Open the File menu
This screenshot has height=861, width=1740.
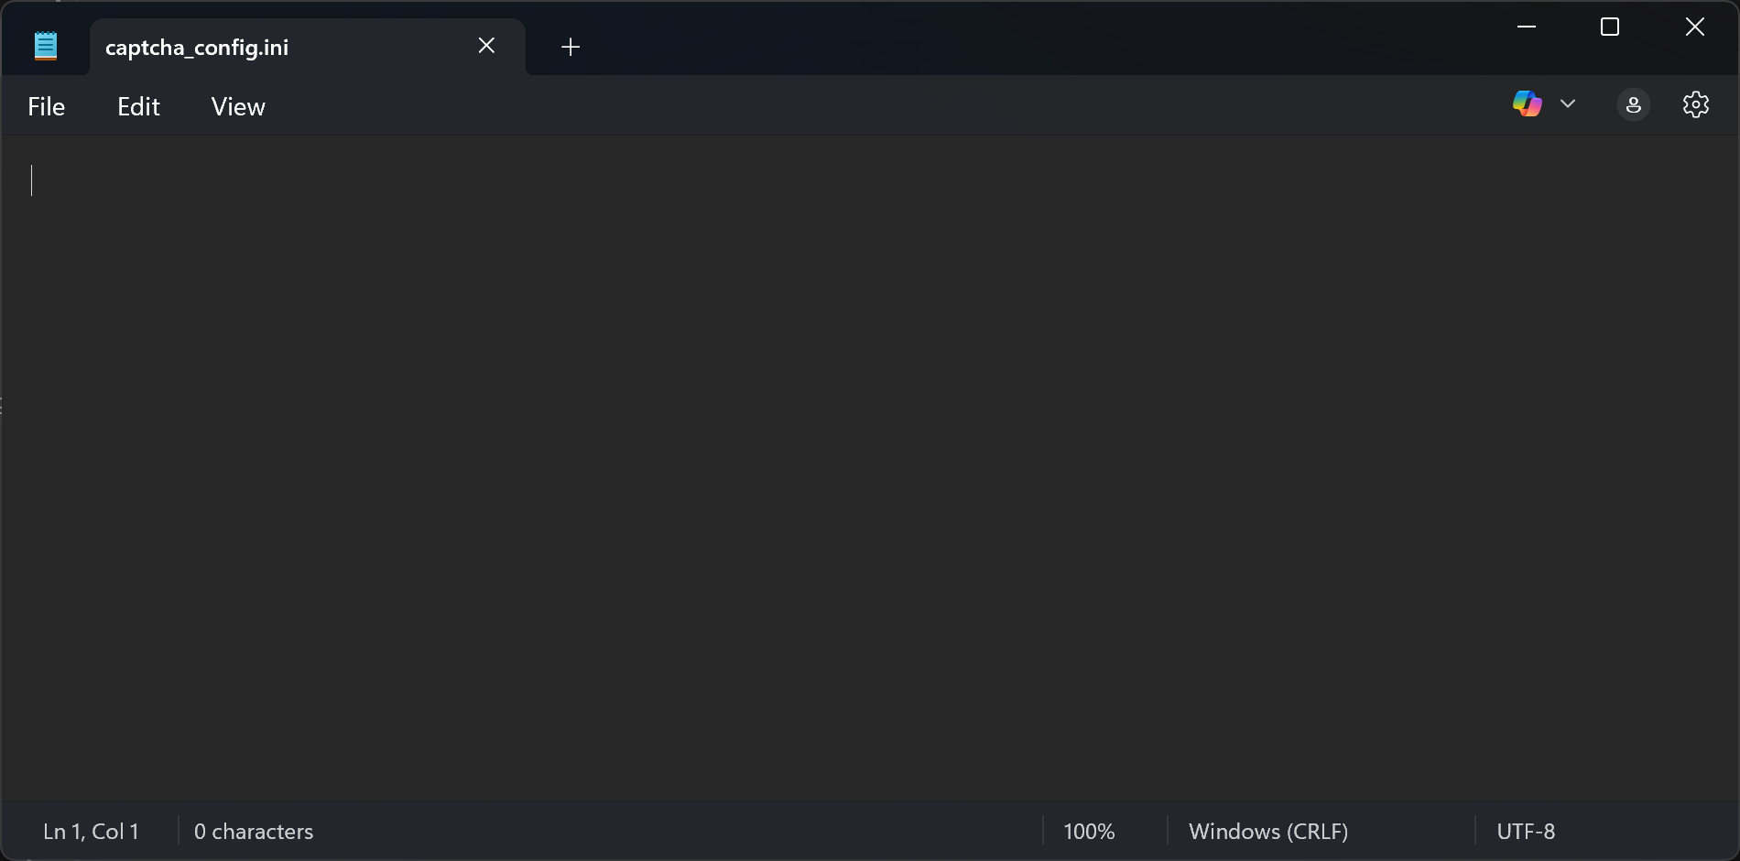(x=47, y=107)
